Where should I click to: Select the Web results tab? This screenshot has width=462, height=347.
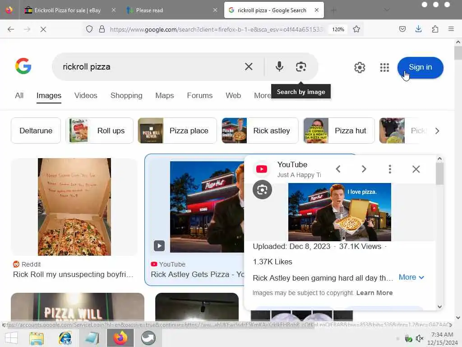(233, 96)
